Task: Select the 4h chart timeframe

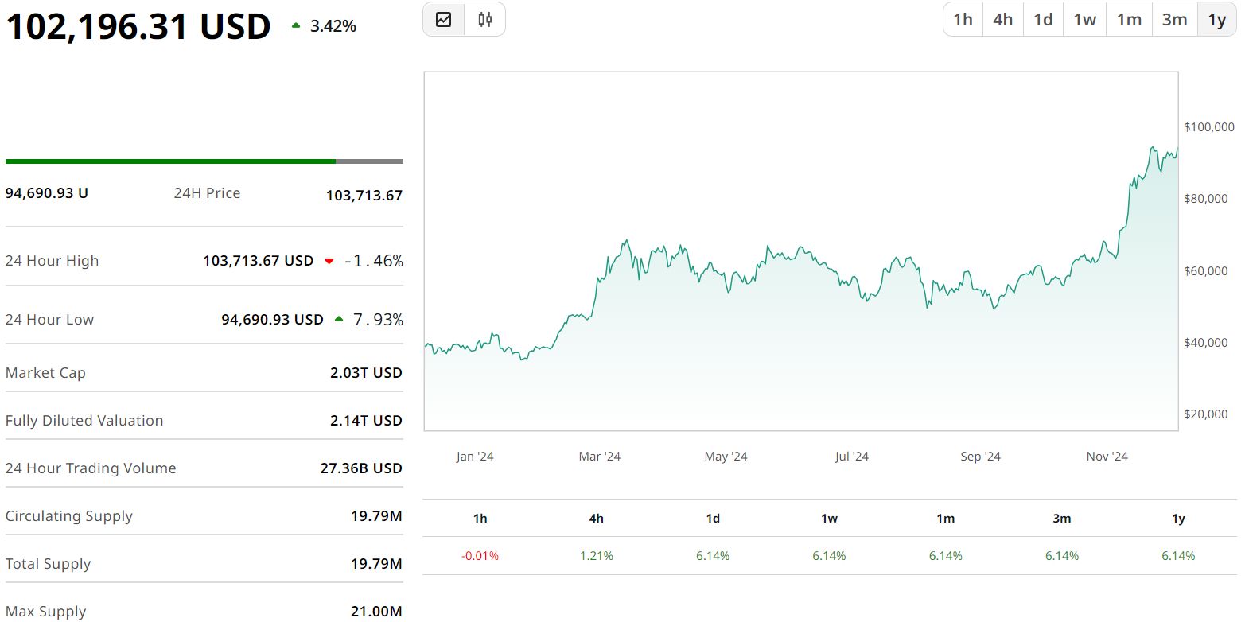Action: [x=1003, y=20]
